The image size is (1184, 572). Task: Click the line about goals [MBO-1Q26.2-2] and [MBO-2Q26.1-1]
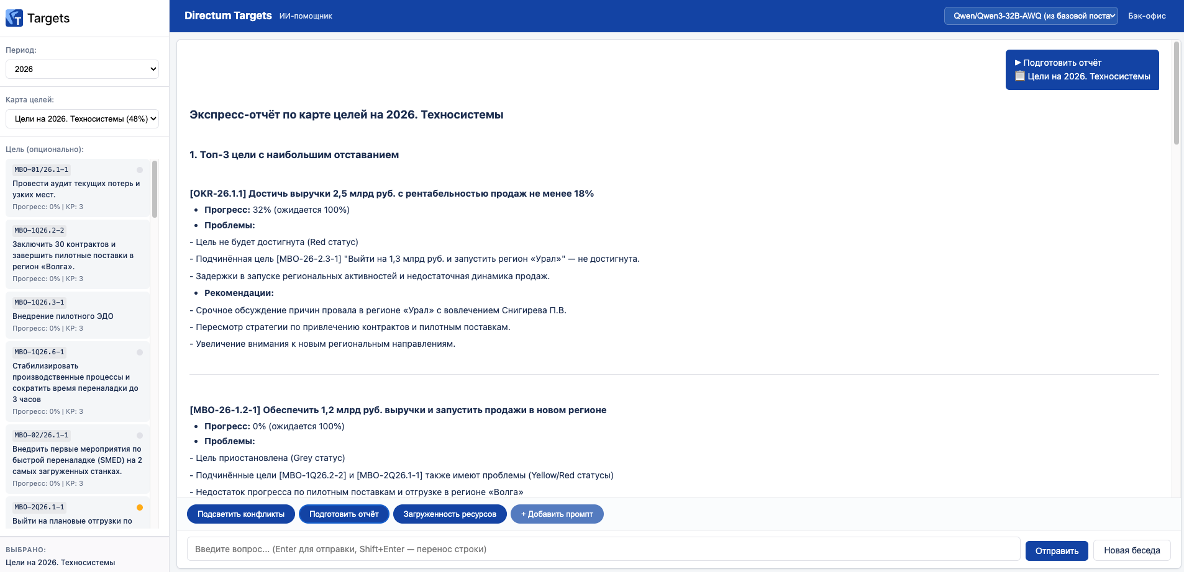click(401, 475)
